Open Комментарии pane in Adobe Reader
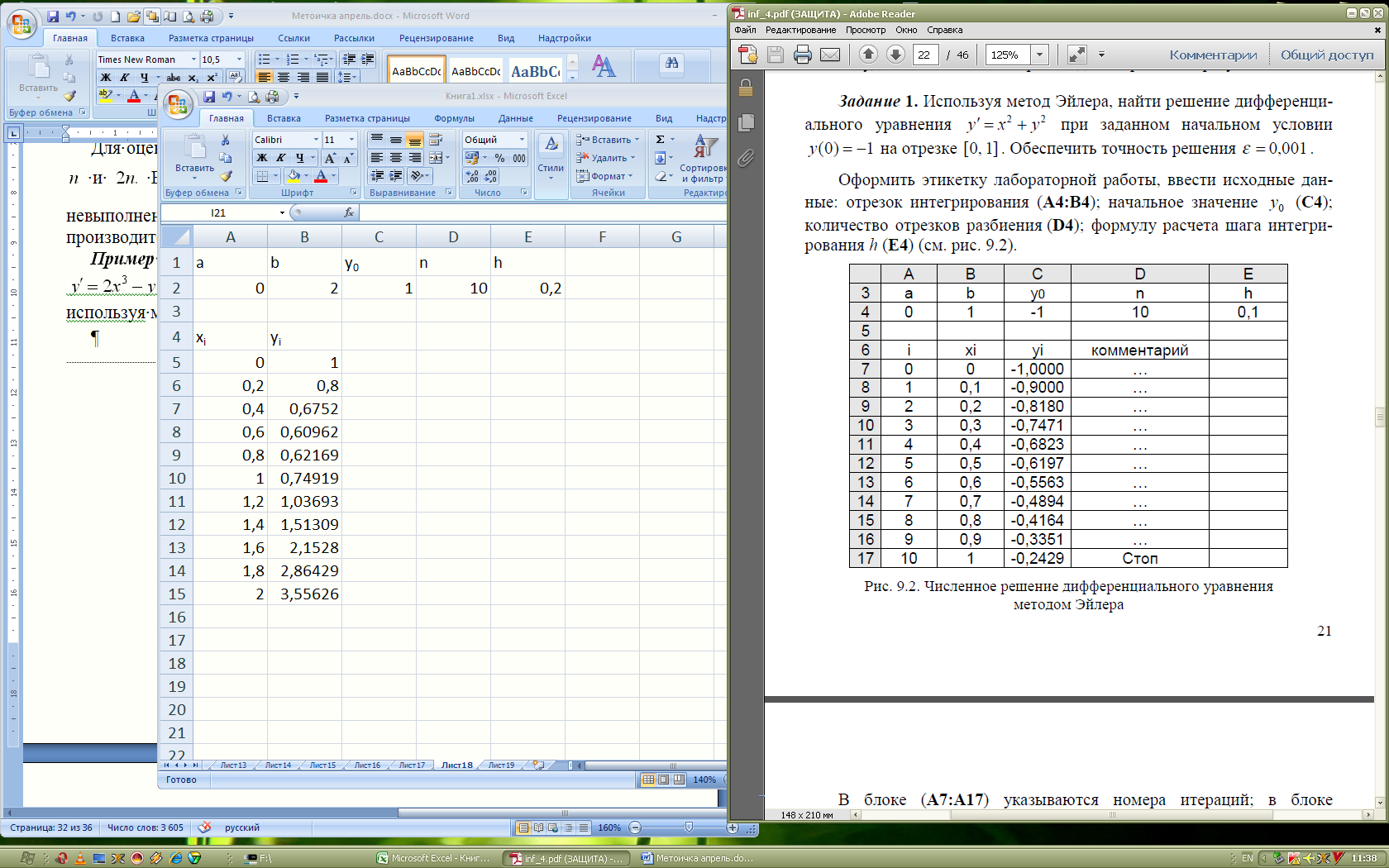This screenshot has width=1389, height=868. (1213, 55)
